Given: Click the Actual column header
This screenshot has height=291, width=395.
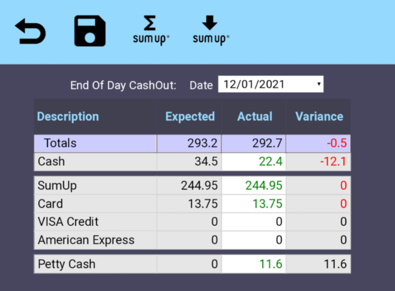Looking at the screenshot, I should 255,116.
